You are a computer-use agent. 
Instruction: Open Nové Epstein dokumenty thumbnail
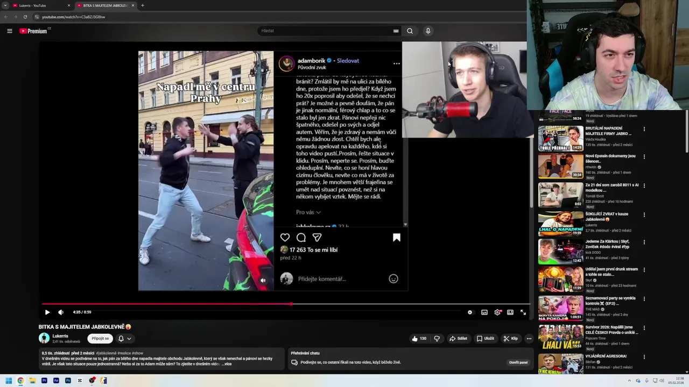coord(560,166)
